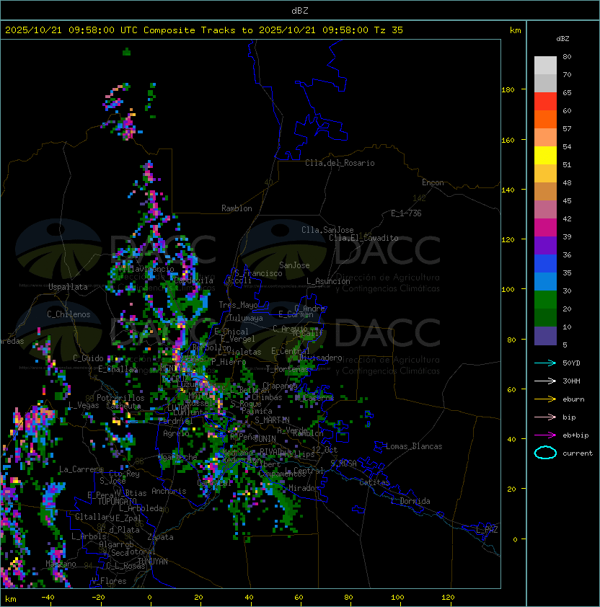
Task: Click the white 30HM track arrow in legend
Action: (545, 381)
